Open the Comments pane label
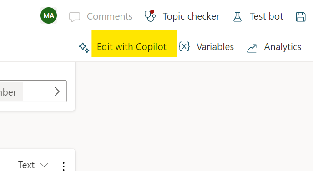 coord(110,16)
